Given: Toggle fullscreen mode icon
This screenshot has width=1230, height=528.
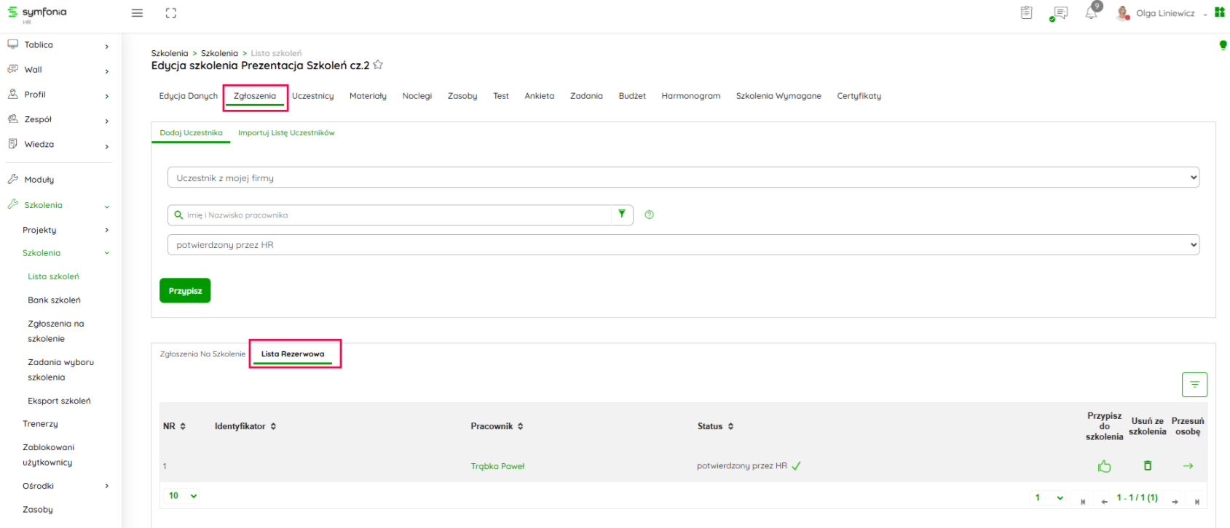Looking at the screenshot, I should (x=171, y=13).
